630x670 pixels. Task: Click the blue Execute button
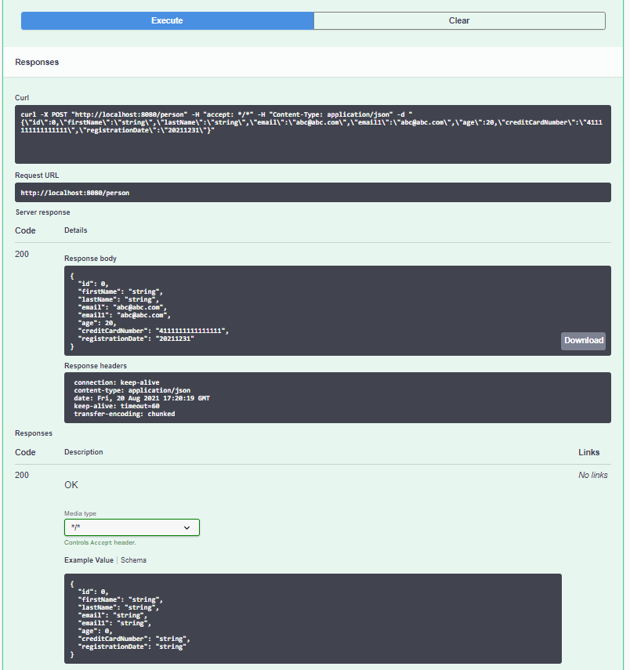coord(167,20)
